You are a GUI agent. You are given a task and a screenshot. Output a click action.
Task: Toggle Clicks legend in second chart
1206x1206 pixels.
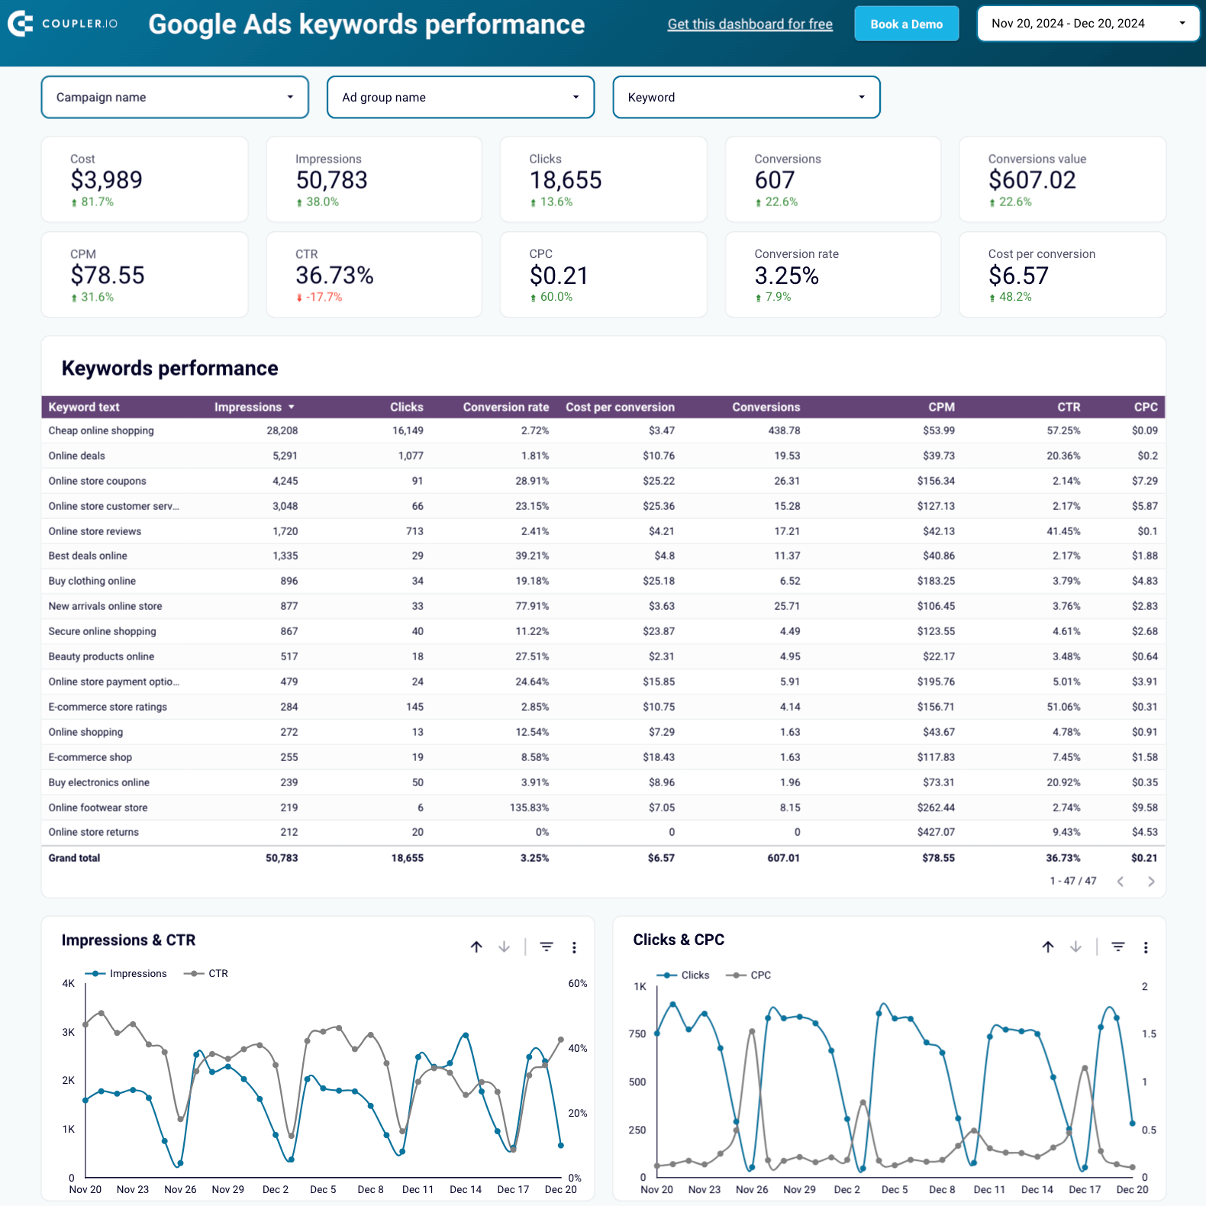[x=683, y=975]
